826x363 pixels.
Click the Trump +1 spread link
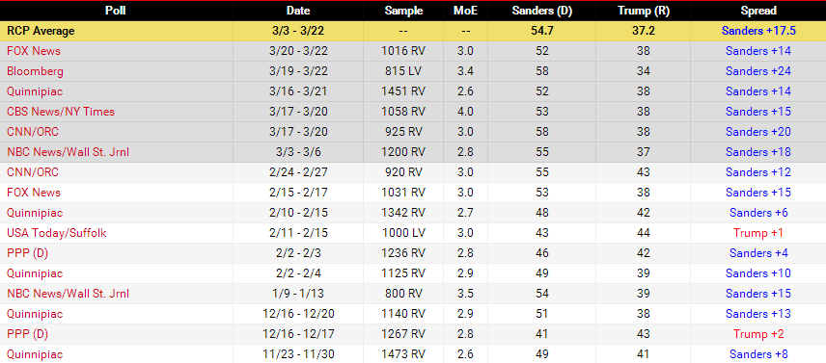click(758, 233)
